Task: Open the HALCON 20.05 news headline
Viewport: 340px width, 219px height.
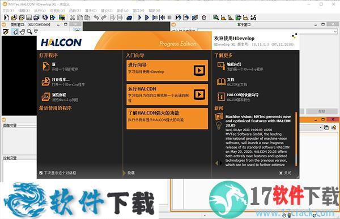Action: (x=258, y=121)
